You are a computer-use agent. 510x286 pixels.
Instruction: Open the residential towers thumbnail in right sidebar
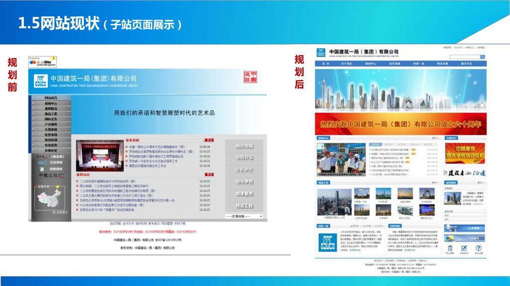(x=452, y=199)
